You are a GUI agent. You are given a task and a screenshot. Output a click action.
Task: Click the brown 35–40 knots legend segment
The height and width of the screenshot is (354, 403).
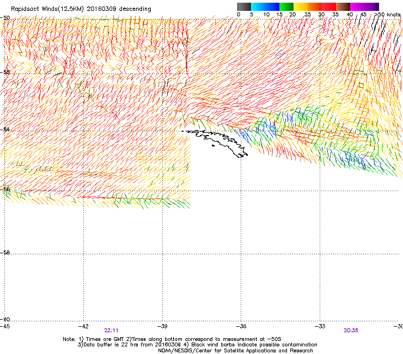coord(343,7)
